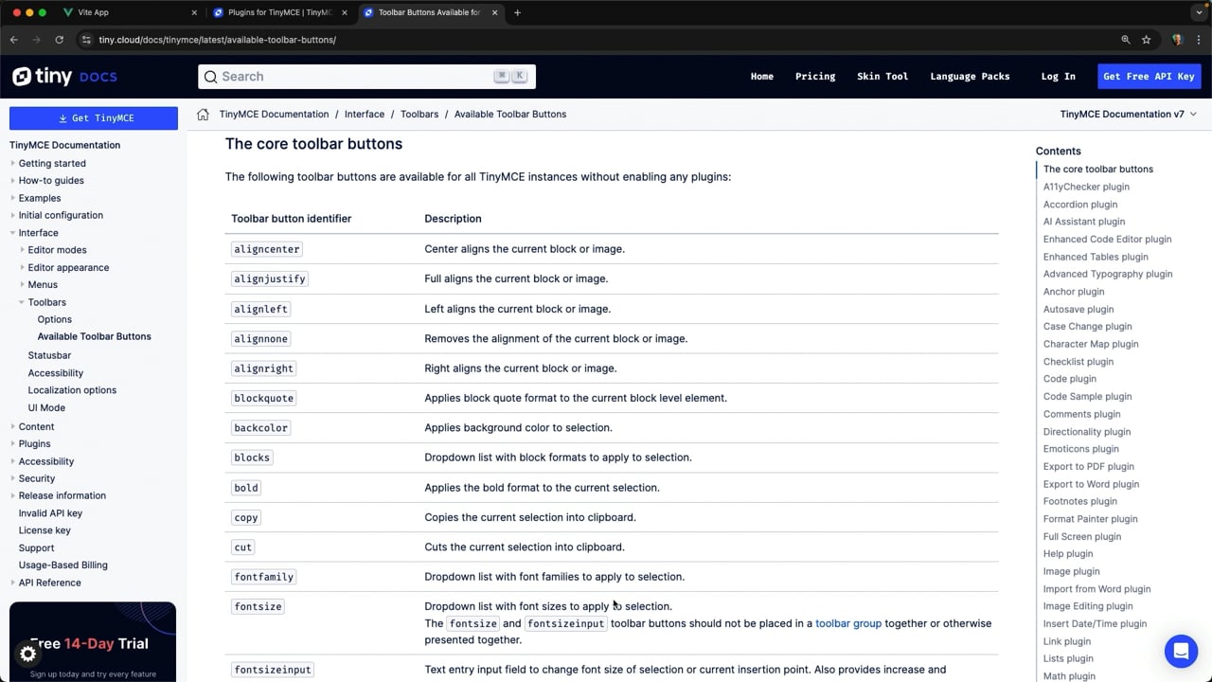
Task: View site information icon in address bar
Action: pyautogui.click(x=86, y=40)
